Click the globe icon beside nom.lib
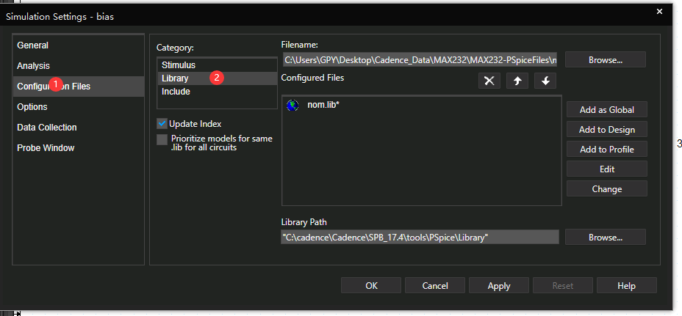 pyautogui.click(x=292, y=106)
